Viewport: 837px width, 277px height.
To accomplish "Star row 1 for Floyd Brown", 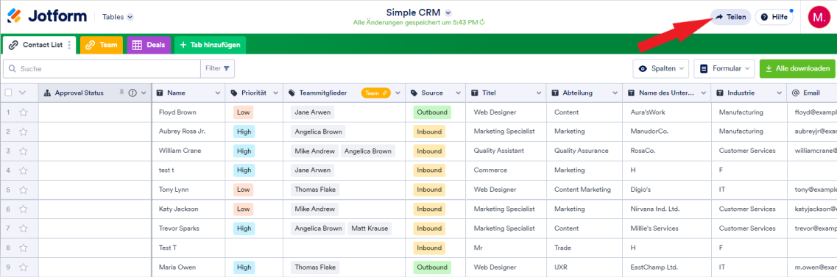I will point(23,112).
